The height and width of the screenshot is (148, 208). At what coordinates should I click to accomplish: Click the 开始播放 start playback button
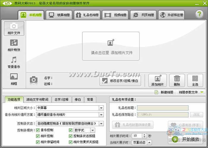point(186,139)
